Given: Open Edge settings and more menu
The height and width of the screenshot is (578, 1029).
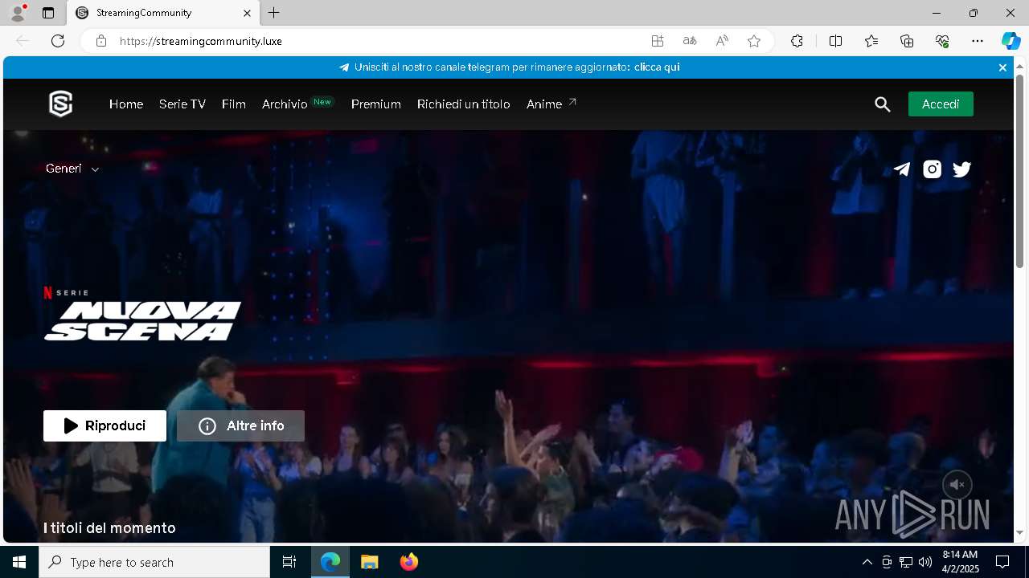Looking at the screenshot, I should click(x=978, y=41).
